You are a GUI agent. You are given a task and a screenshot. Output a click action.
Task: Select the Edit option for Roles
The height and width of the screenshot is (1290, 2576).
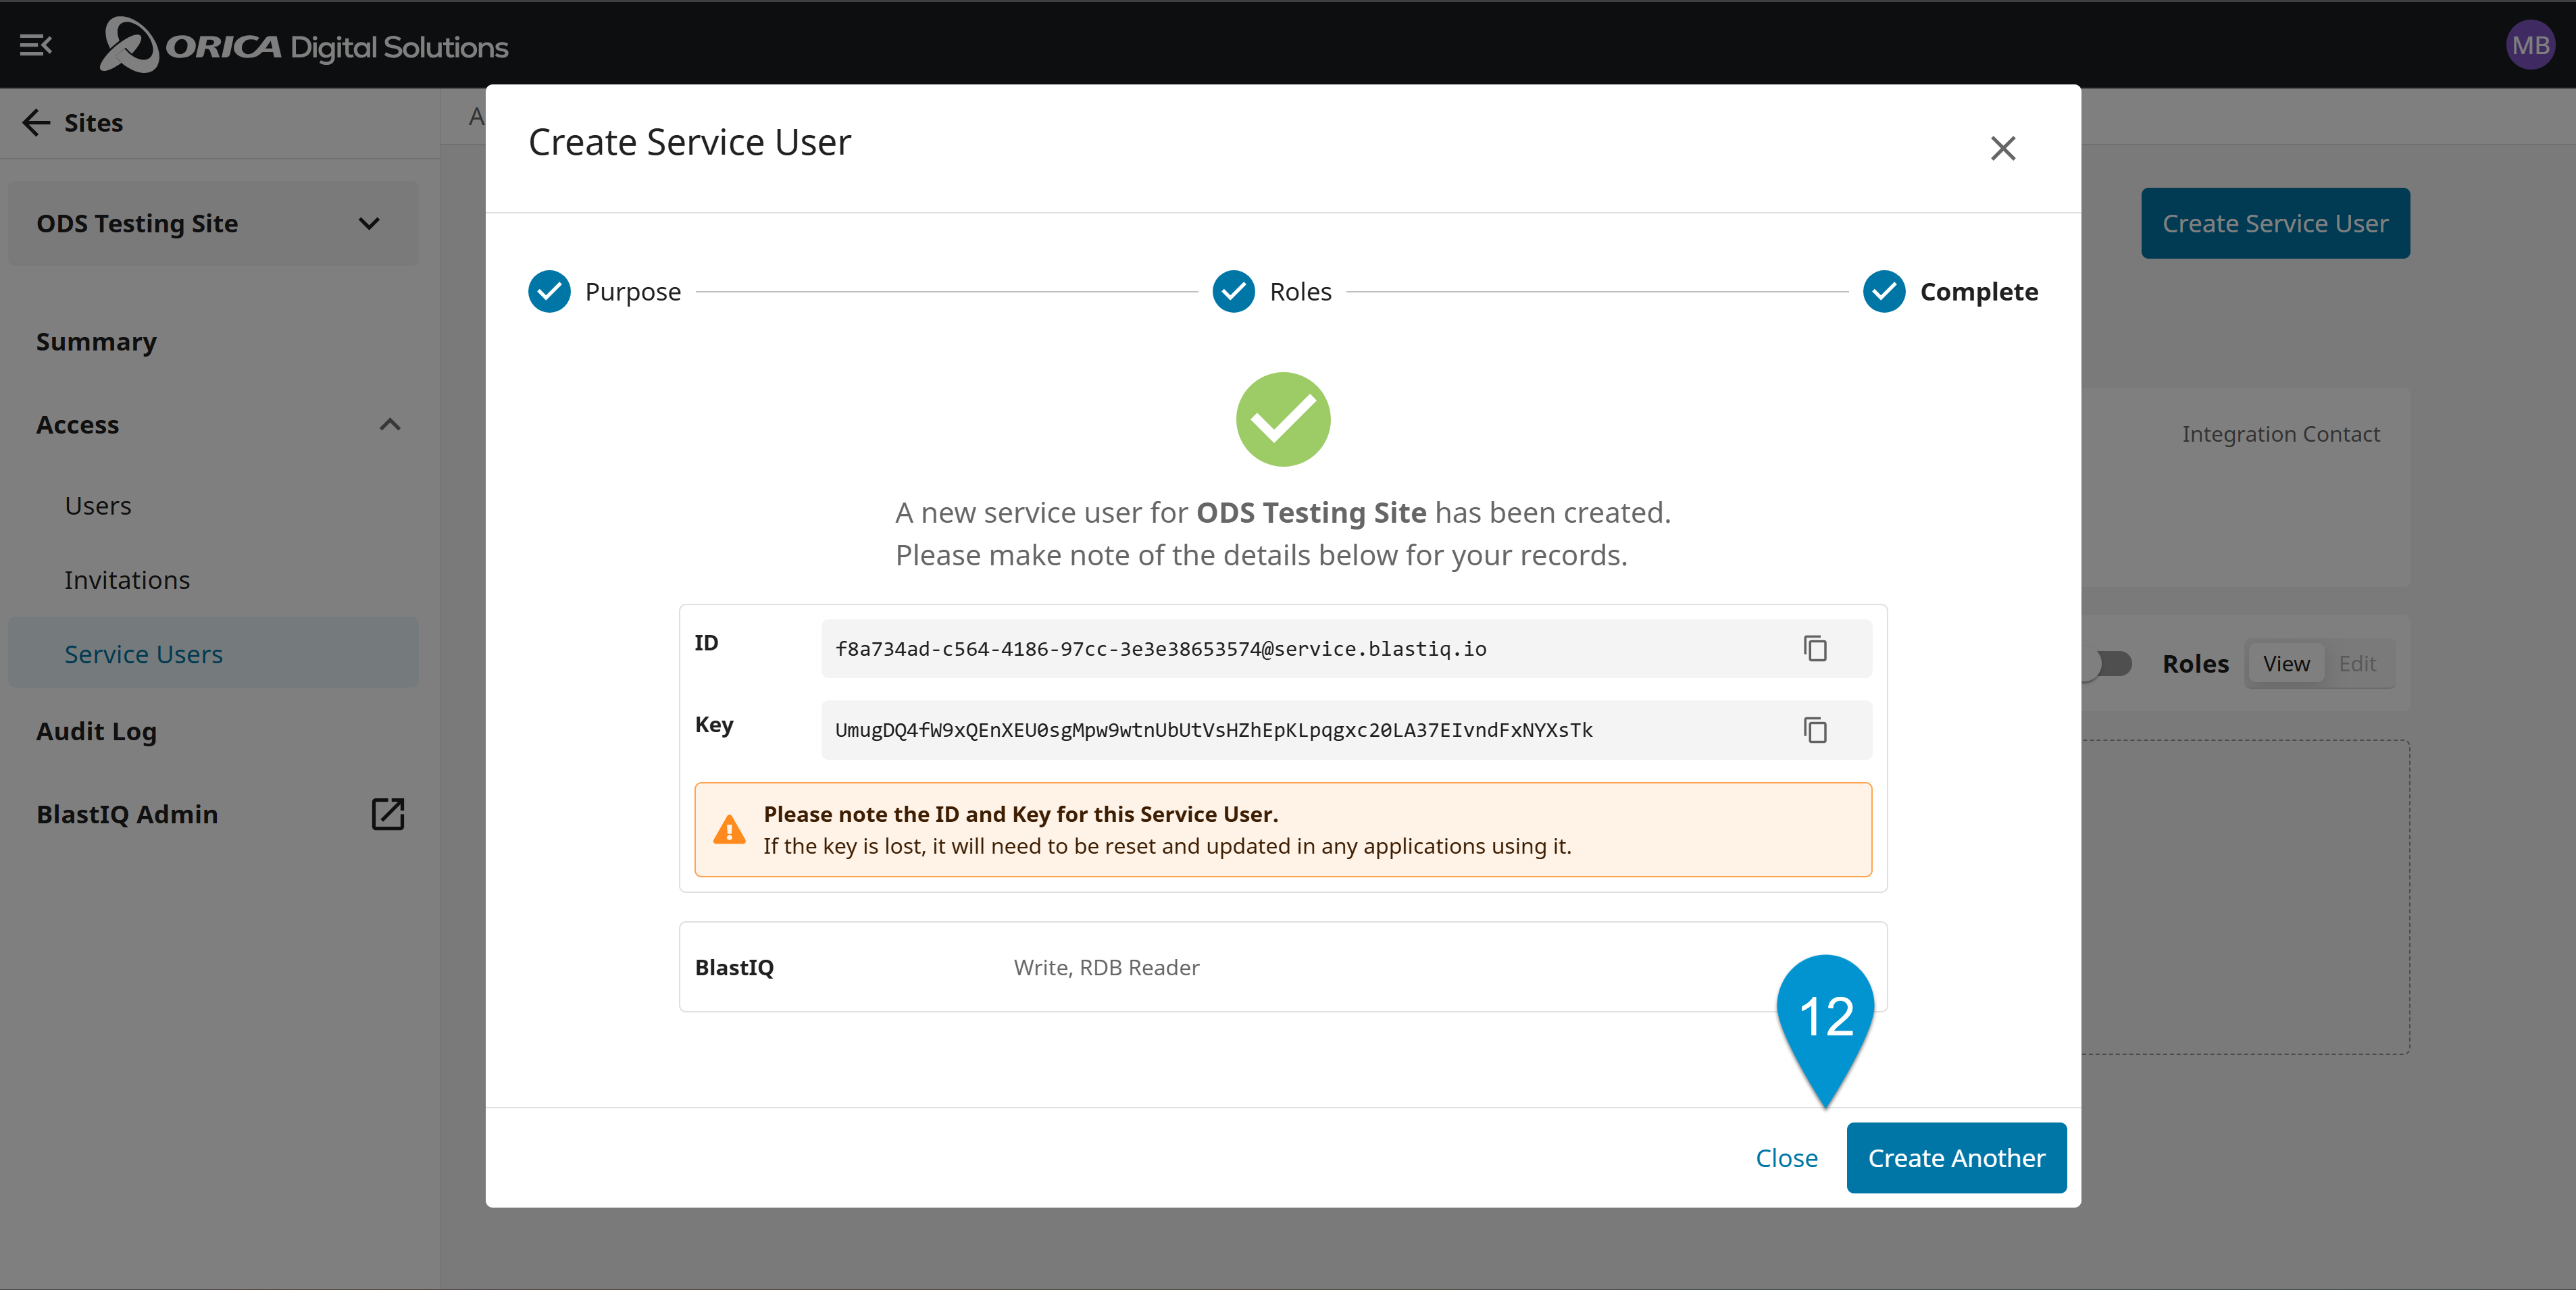coord(2357,664)
